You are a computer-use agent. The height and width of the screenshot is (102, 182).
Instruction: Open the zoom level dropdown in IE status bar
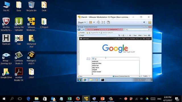click(x=149, y=76)
